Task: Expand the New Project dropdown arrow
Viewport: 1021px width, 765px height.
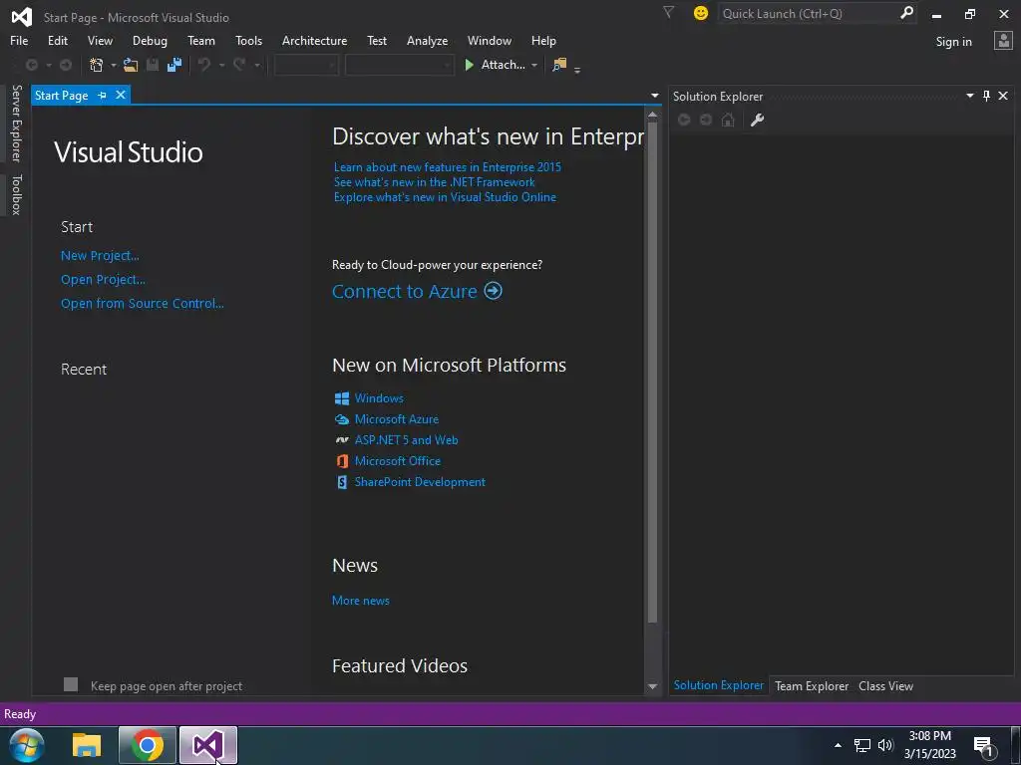Action: [x=114, y=65]
